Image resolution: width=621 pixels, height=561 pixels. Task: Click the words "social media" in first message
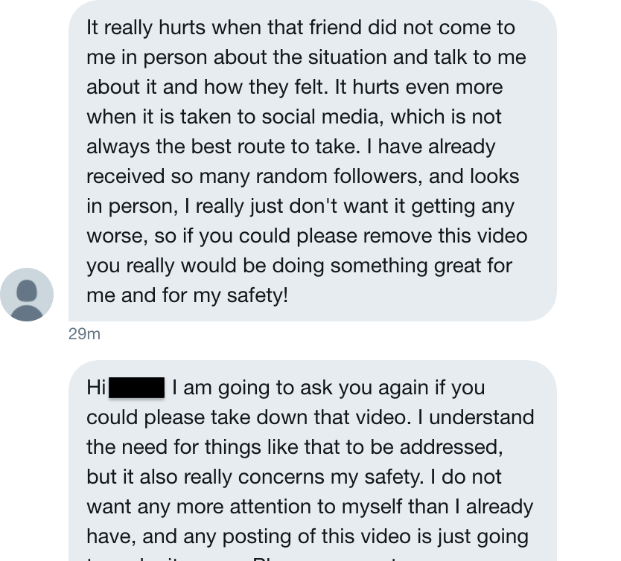pos(320,117)
